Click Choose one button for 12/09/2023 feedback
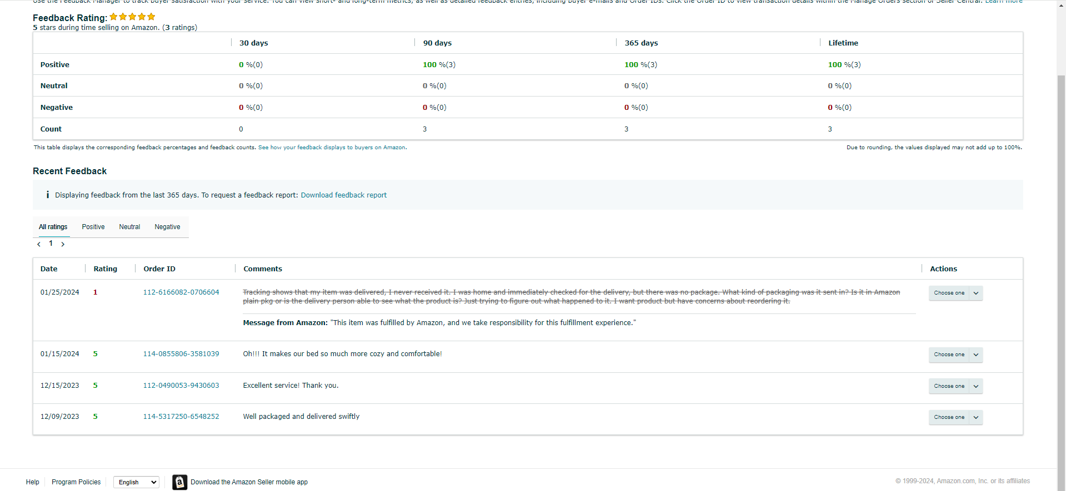 [949, 417]
